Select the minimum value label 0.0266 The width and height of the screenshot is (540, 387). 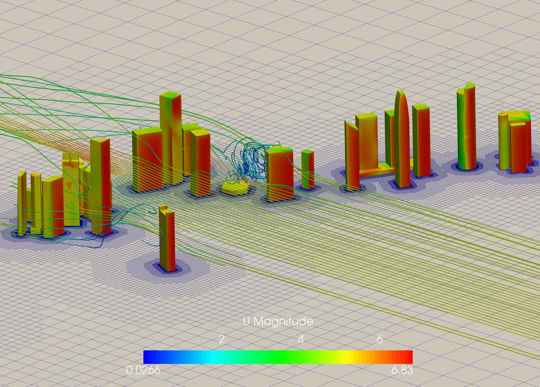[x=143, y=370]
